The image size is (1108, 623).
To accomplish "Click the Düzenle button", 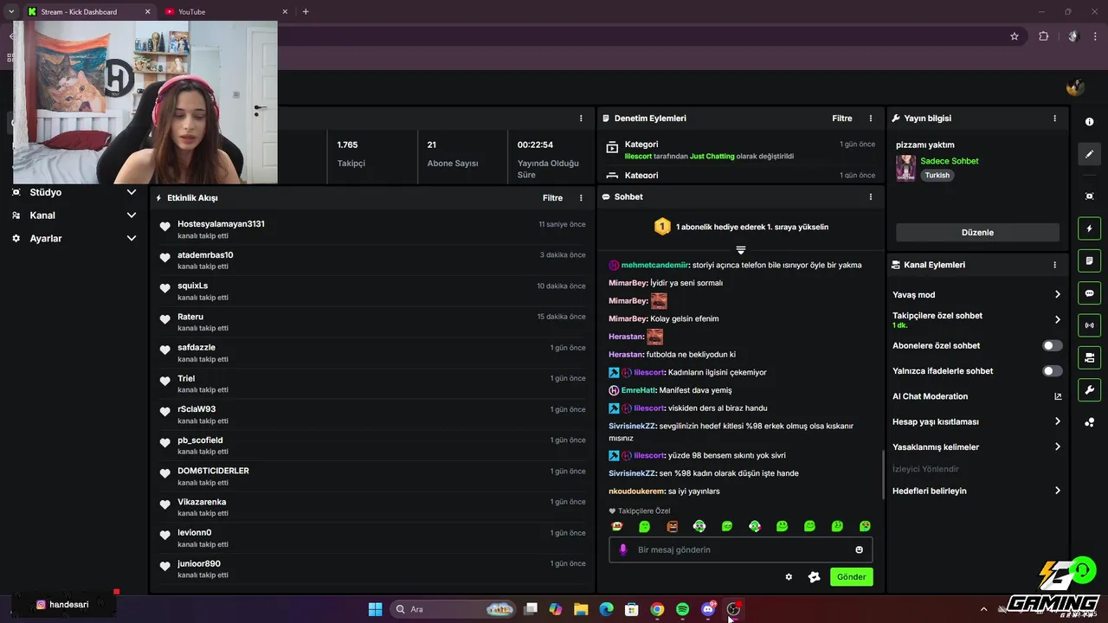I will 977,233.
